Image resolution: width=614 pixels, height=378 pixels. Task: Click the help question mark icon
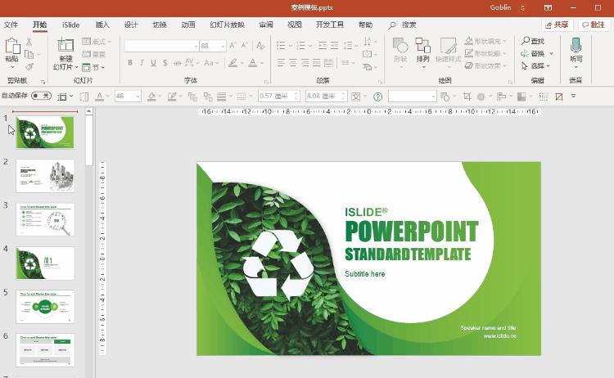pyautogui.click(x=377, y=97)
